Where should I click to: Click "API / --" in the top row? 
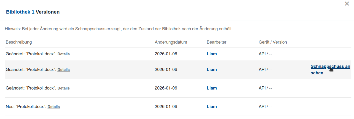coord(265,54)
